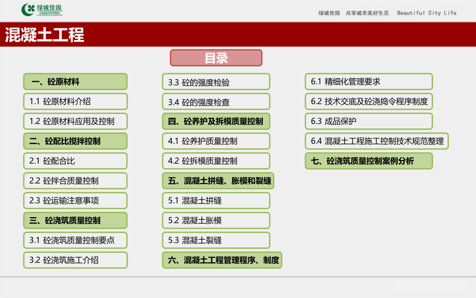
Task: Open section 六、混凝土工程管理程序、制度
Action: click(x=222, y=260)
